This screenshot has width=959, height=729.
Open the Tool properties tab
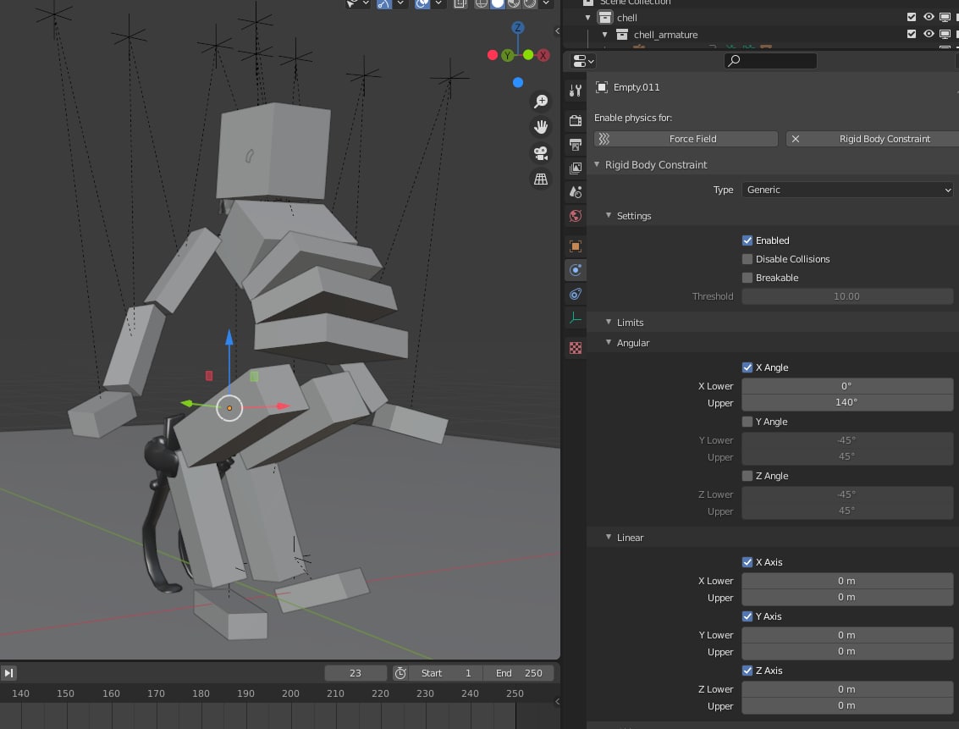click(576, 91)
